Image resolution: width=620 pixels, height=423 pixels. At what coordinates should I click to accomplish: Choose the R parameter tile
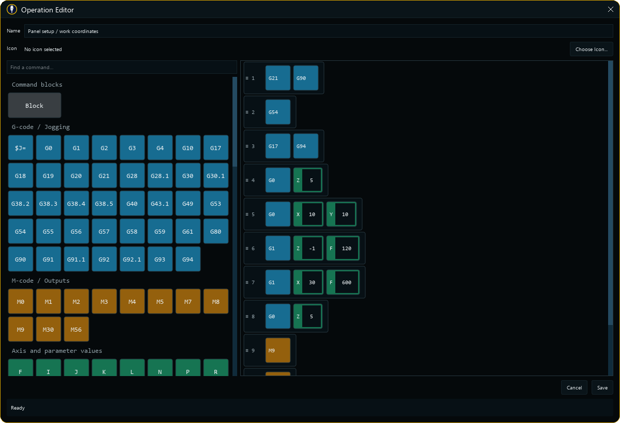[x=216, y=368]
